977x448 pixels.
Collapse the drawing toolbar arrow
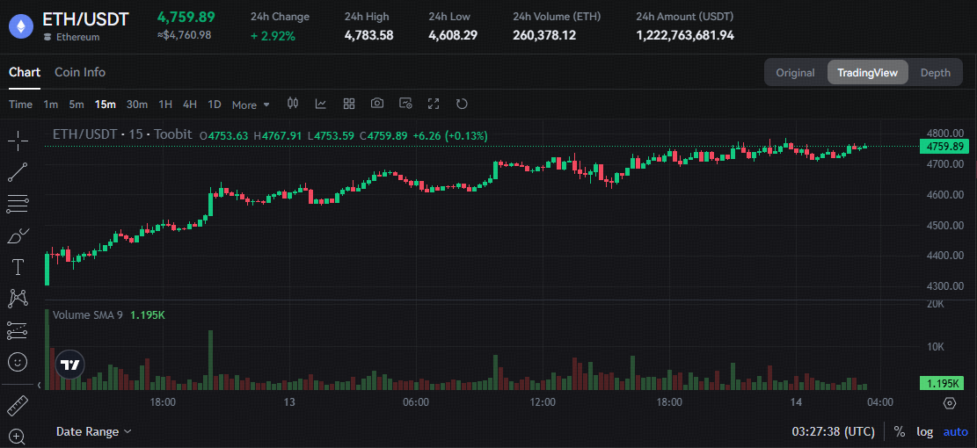tap(39, 386)
